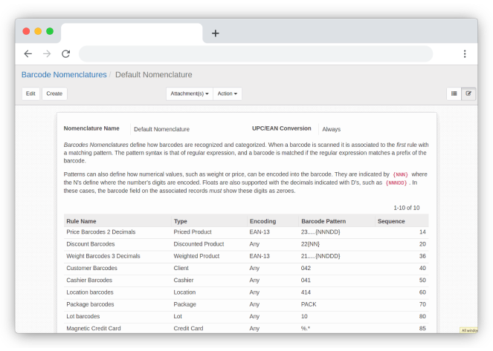Switch to list view icon

[x=454, y=94]
